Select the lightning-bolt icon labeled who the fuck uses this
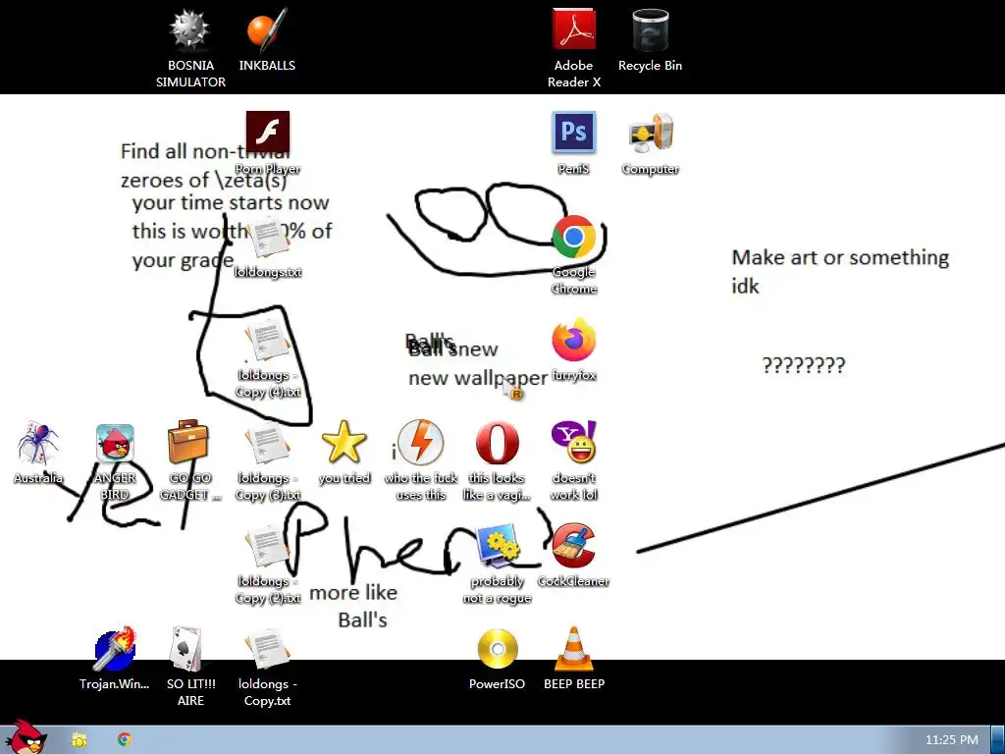Image resolution: width=1005 pixels, height=754 pixels. tap(420, 461)
